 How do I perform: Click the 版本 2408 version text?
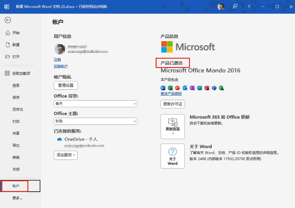225,159
